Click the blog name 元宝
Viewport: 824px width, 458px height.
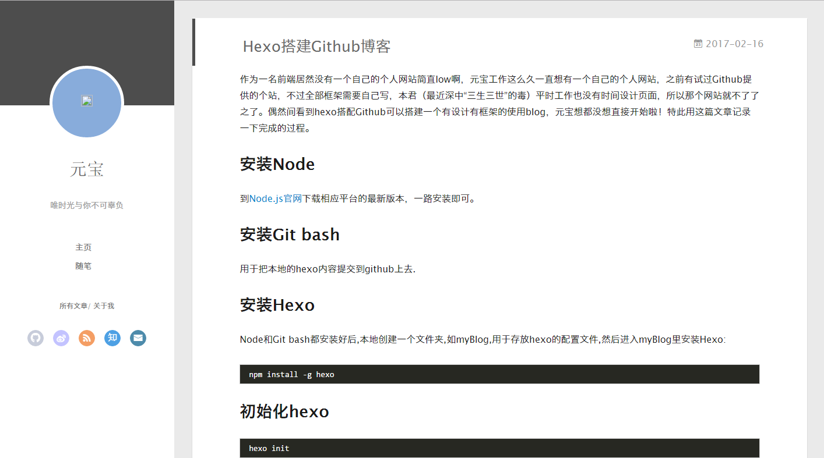pyautogui.click(x=87, y=169)
